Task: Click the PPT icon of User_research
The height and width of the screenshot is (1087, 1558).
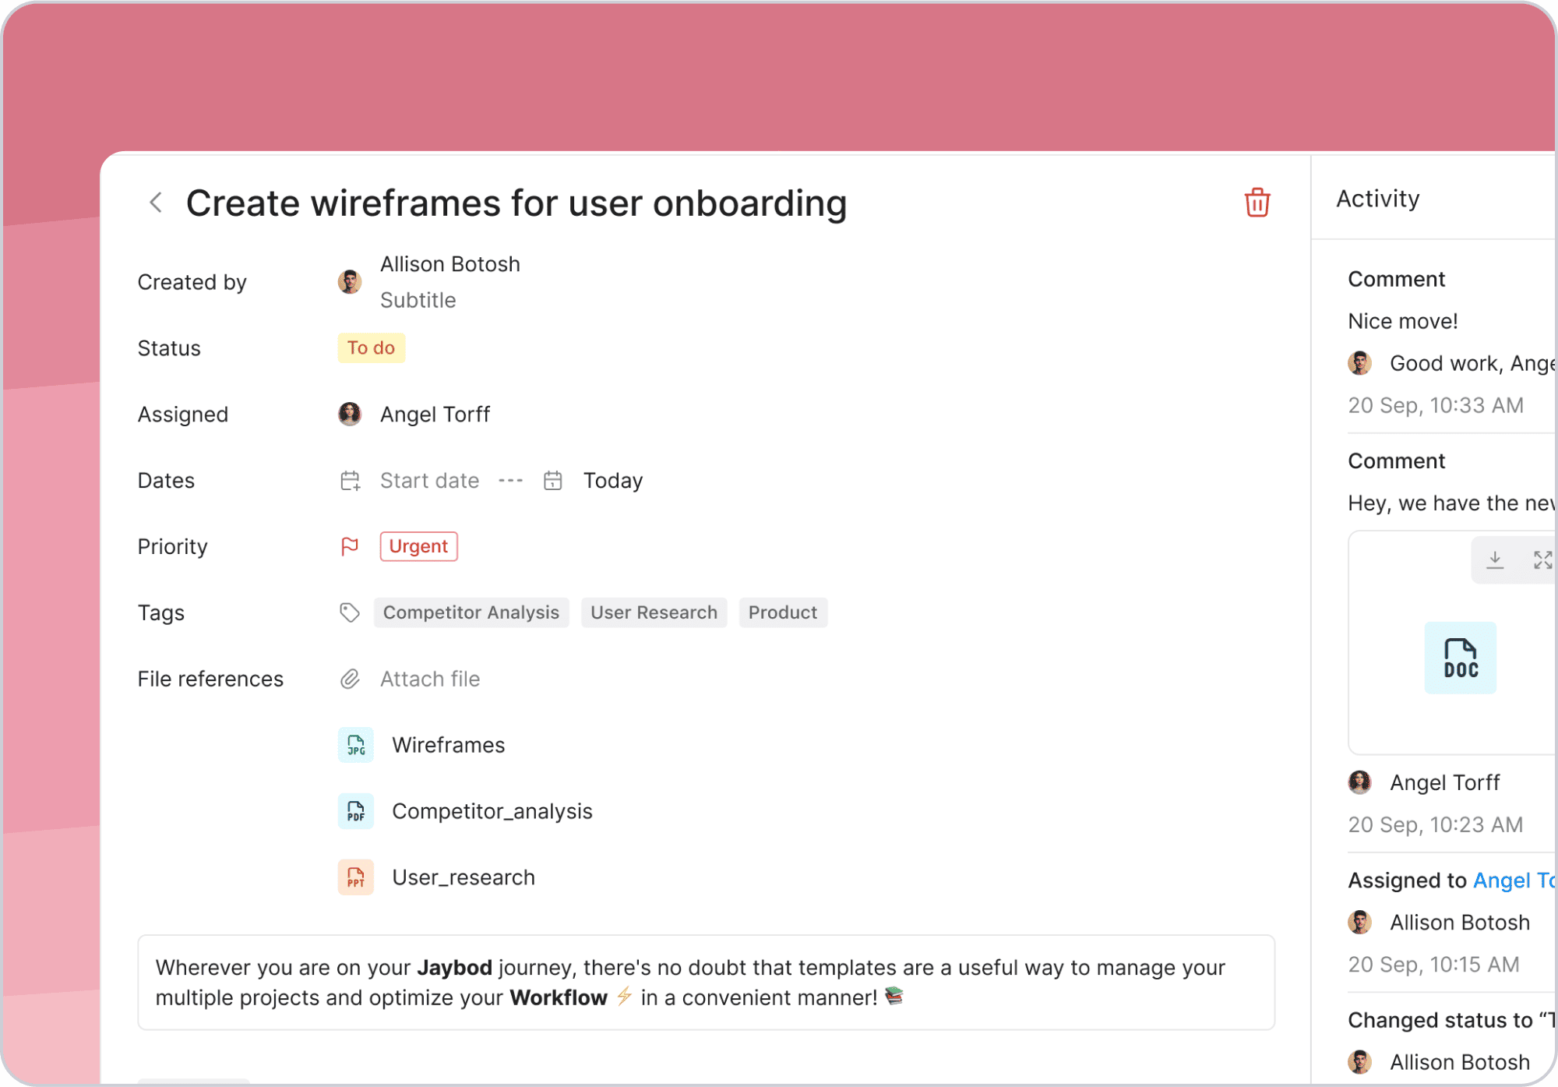Action: 355,877
